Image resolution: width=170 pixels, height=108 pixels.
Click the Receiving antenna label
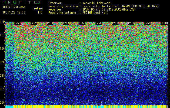[62, 13]
